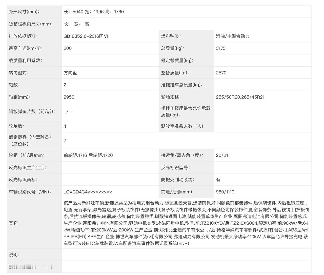Click the remarks paragraph starting 该产品为新能源车辆
324x275 pixels.
coord(187,223)
